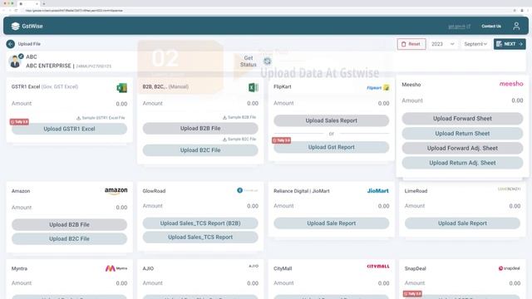The height and width of the screenshot is (299, 532).
Task: Click the Reset button
Action: [x=411, y=44]
